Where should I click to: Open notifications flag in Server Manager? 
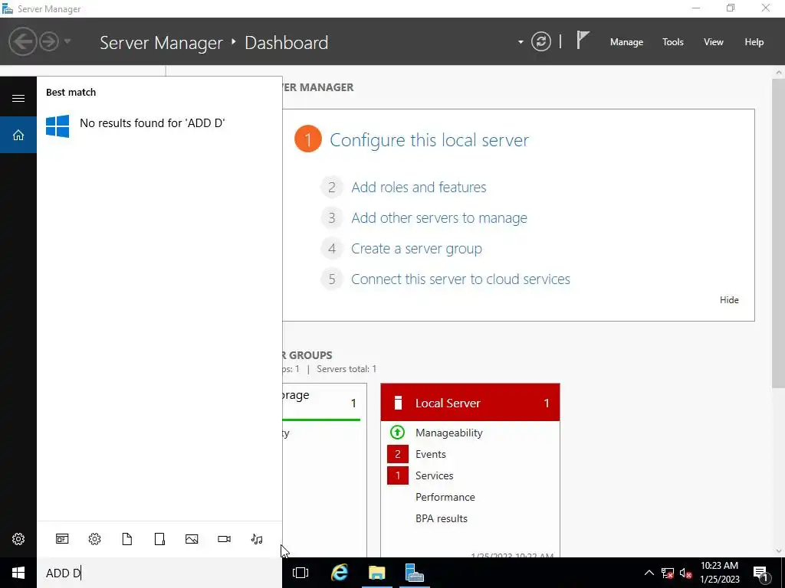[x=583, y=40]
